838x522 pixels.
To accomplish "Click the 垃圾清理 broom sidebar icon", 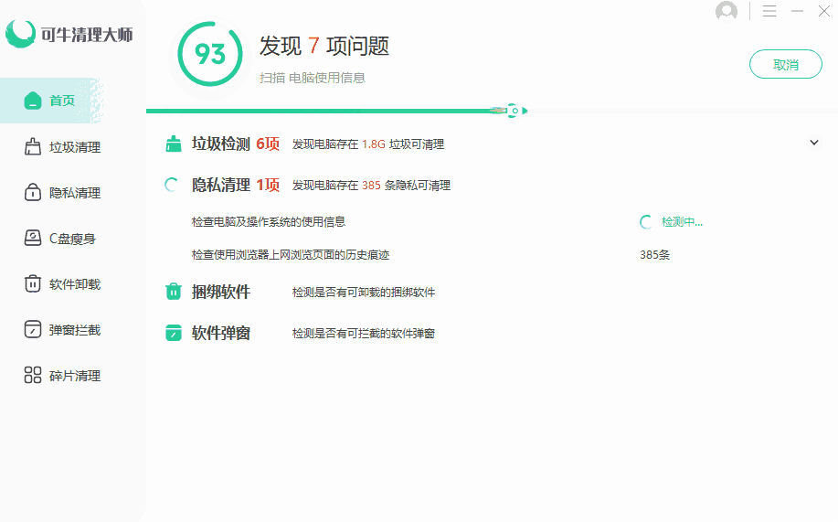I will coord(33,146).
